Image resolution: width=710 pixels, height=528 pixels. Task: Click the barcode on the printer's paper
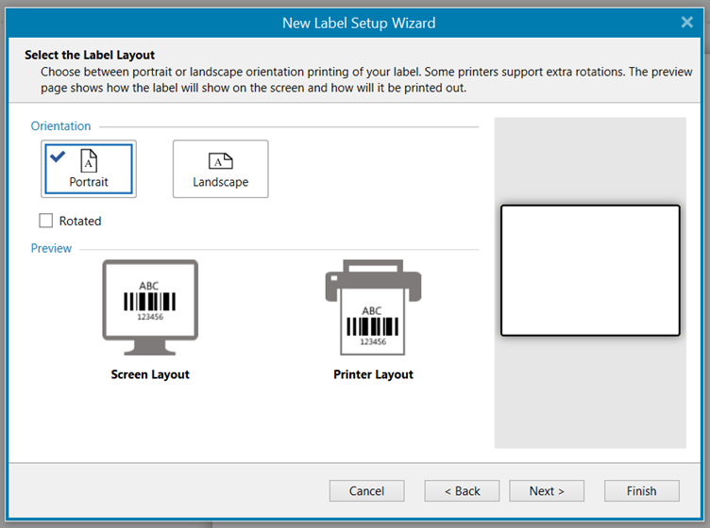tap(372, 326)
